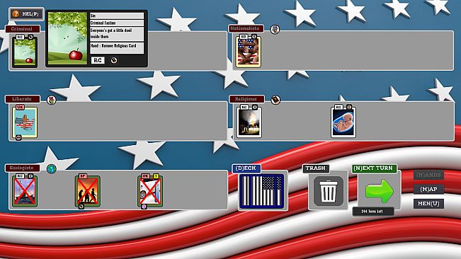The height and width of the screenshot is (259, 461).
Task: Open the (M)AP button
Action: (x=428, y=190)
